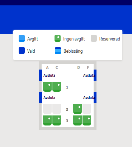Click top-right Avsluta exit label
Viewport: 132px width, 147px height.
click(x=89, y=75)
